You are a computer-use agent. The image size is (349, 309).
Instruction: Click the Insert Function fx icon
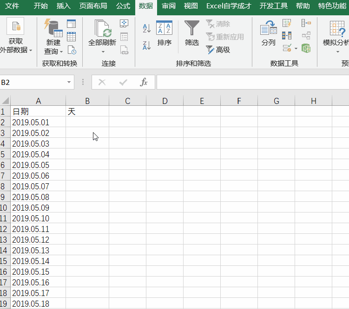point(144,82)
